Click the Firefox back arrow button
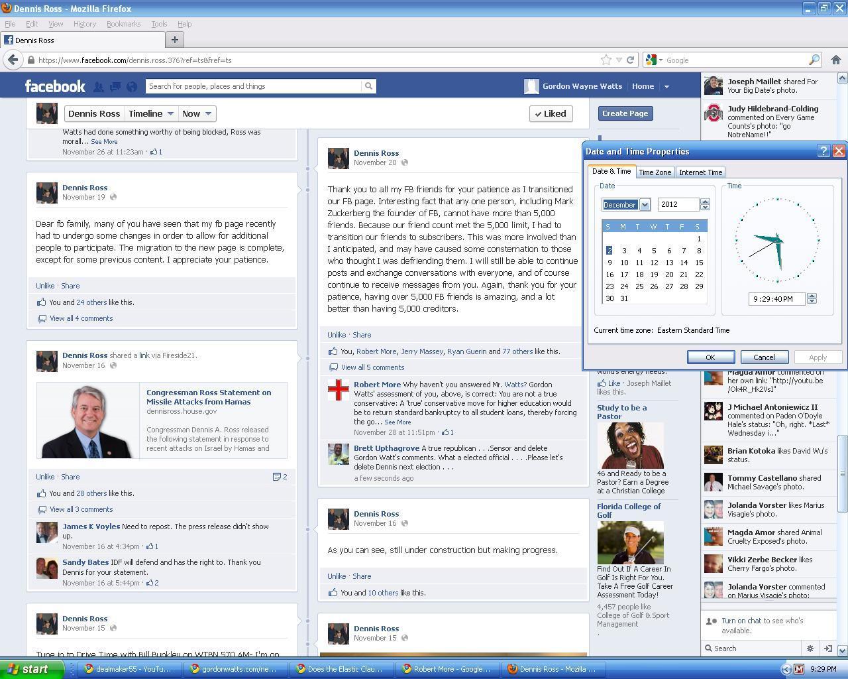Screen dimensions: 848x679 click(13, 60)
